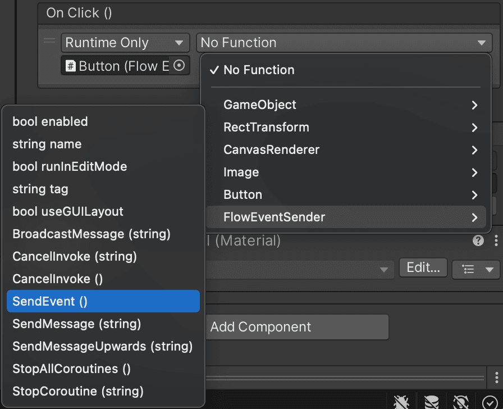Open Material help question mark icon
The width and height of the screenshot is (503, 409).
478,240
